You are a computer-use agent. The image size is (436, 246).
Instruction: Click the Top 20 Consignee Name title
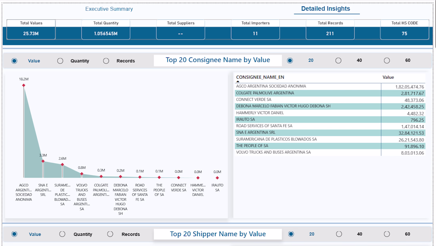[218, 60]
